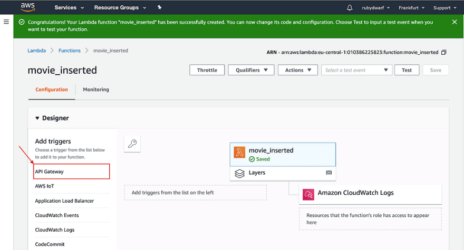464x250 pixels.
Task: Open the Qualifiers dropdown
Action: pos(251,70)
